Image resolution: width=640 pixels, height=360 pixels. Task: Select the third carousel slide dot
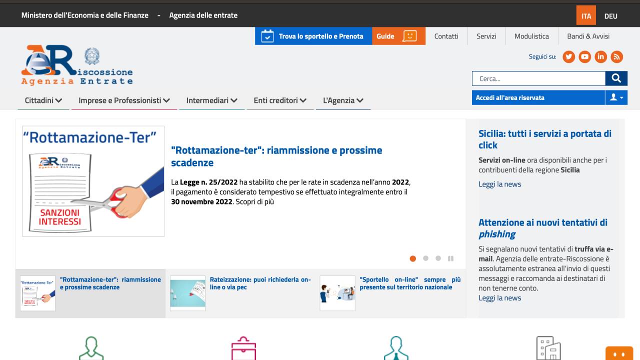point(438,258)
